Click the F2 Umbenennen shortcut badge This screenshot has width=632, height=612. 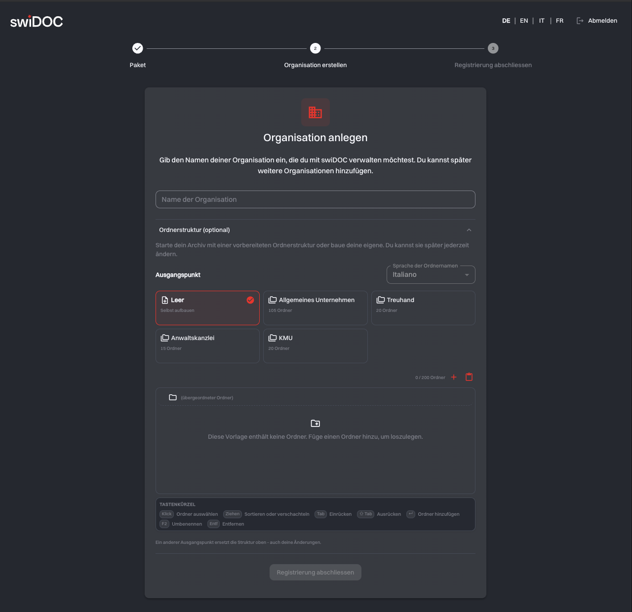pyautogui.click(x=164, y=524)
